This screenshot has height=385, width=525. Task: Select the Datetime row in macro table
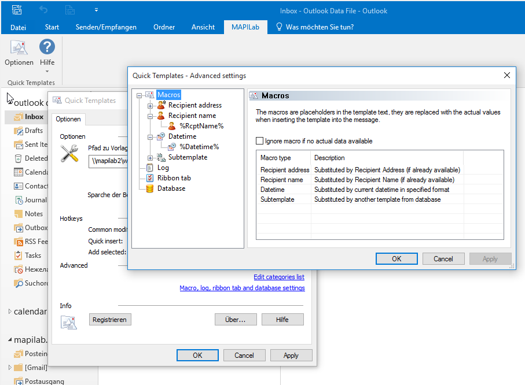(380, 190)
